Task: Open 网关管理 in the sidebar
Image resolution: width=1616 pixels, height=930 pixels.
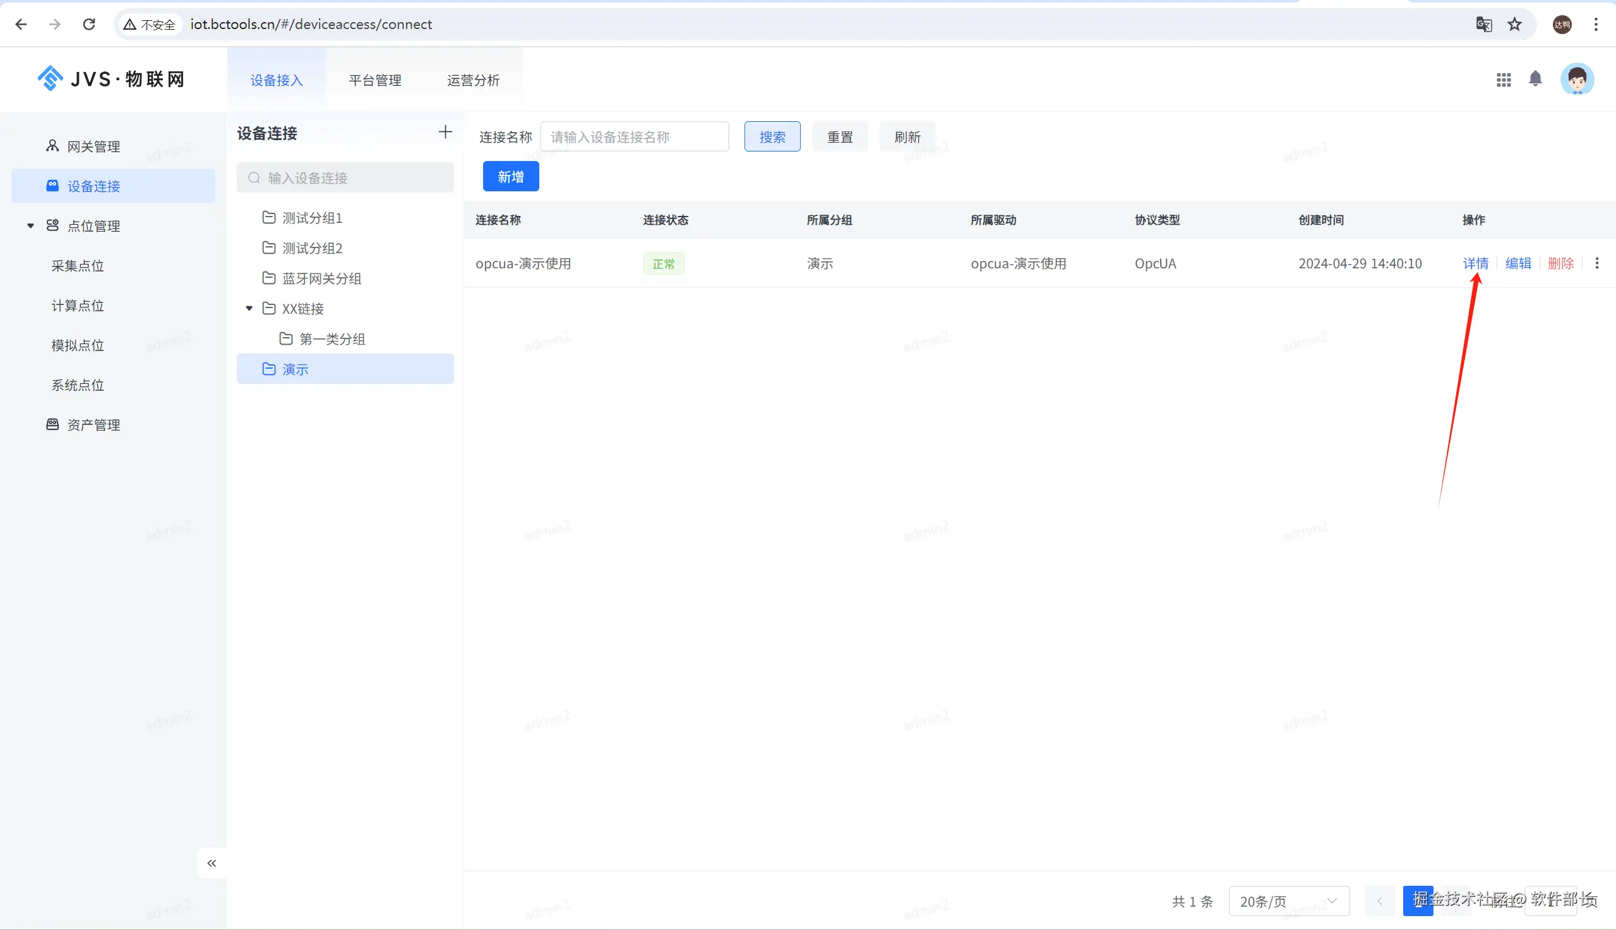Action: [93, 146]
